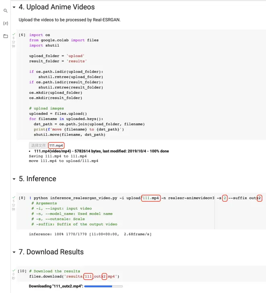The height and width of the screenshot is (293, 266).
Task: Click the '# -s, --outscale: Scale' comment
Action: tap(58, 219)
